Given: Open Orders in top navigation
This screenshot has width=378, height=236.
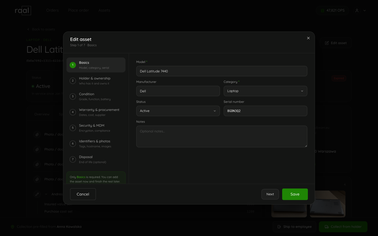Looking at the screenshot, I should click(52, 10).
